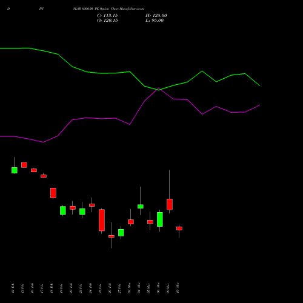Click the "09 Mar" date axis label

click(168, 288)
